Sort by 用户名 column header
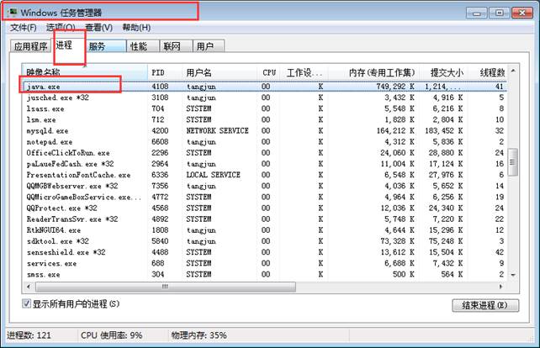The height and width of the screenshot is (348, 540). tap(219, 72)
